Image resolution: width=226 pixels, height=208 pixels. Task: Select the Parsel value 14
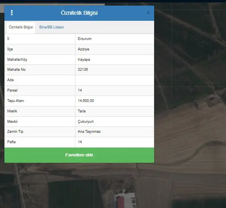[x=80, y=90]
